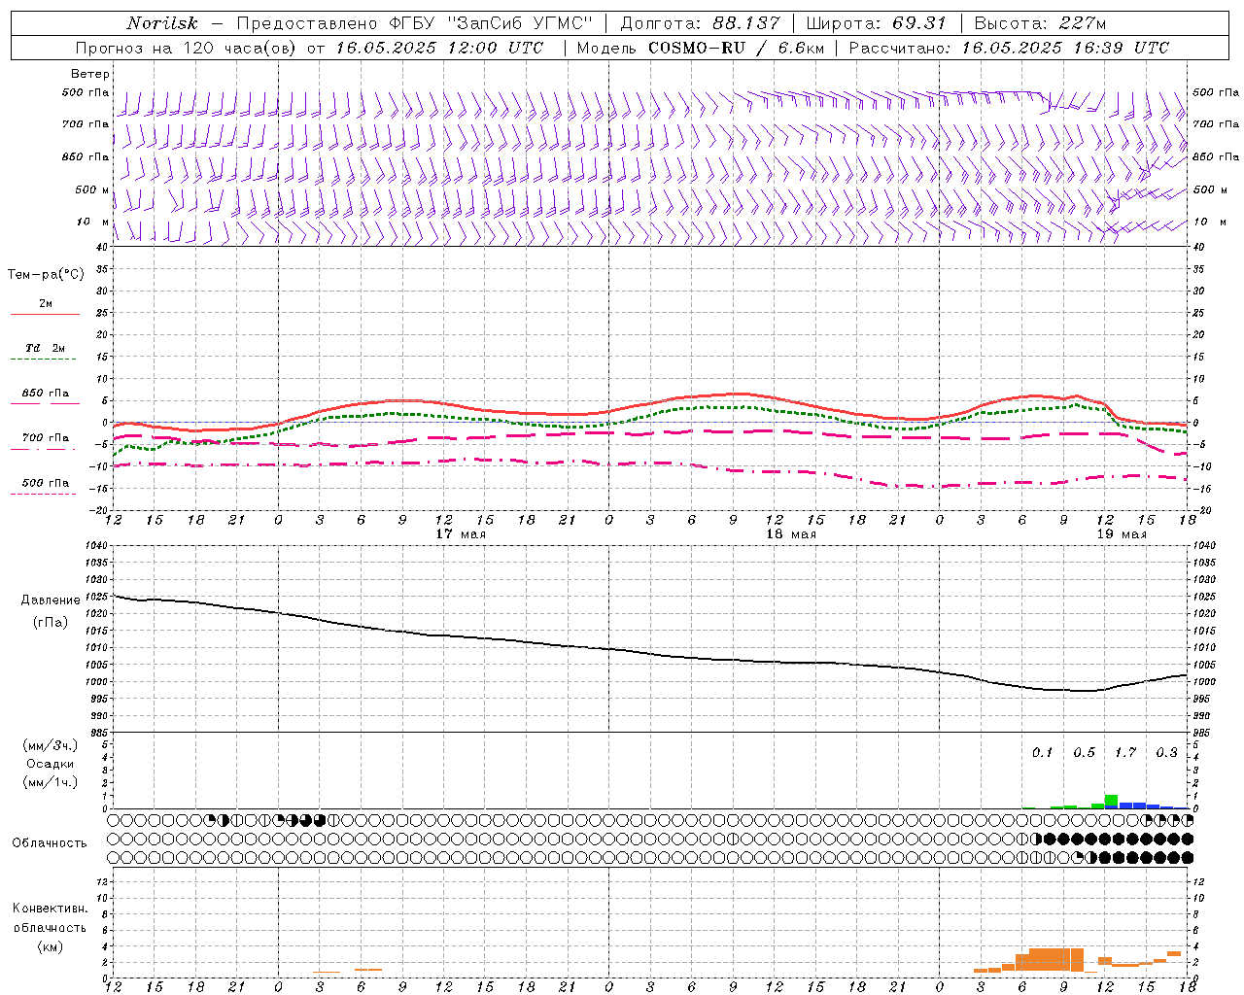Click forecast start time 16.05.2025 12:00 UTC
The height and width of the screenshot is (995, 1244).
pyautogui.click(x=440, y=48)
